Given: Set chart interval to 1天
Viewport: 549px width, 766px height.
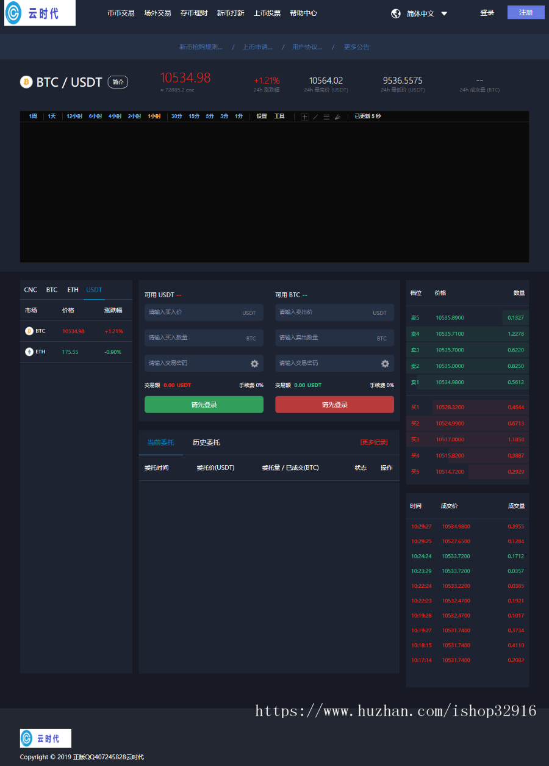Looking at the screenshot, I should coord(52,116).
